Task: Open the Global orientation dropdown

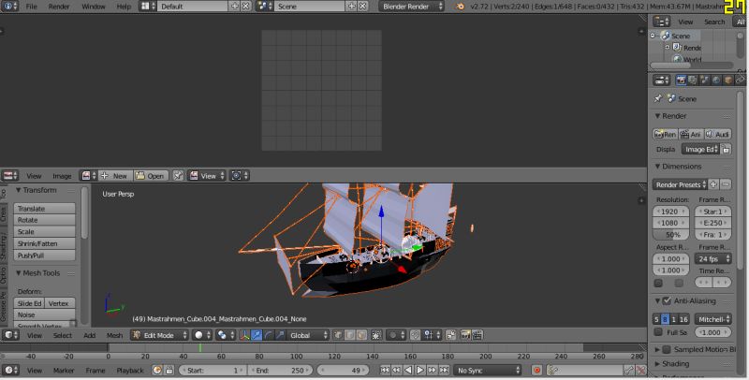Action: pyautogui.click(x=308, y=335)
